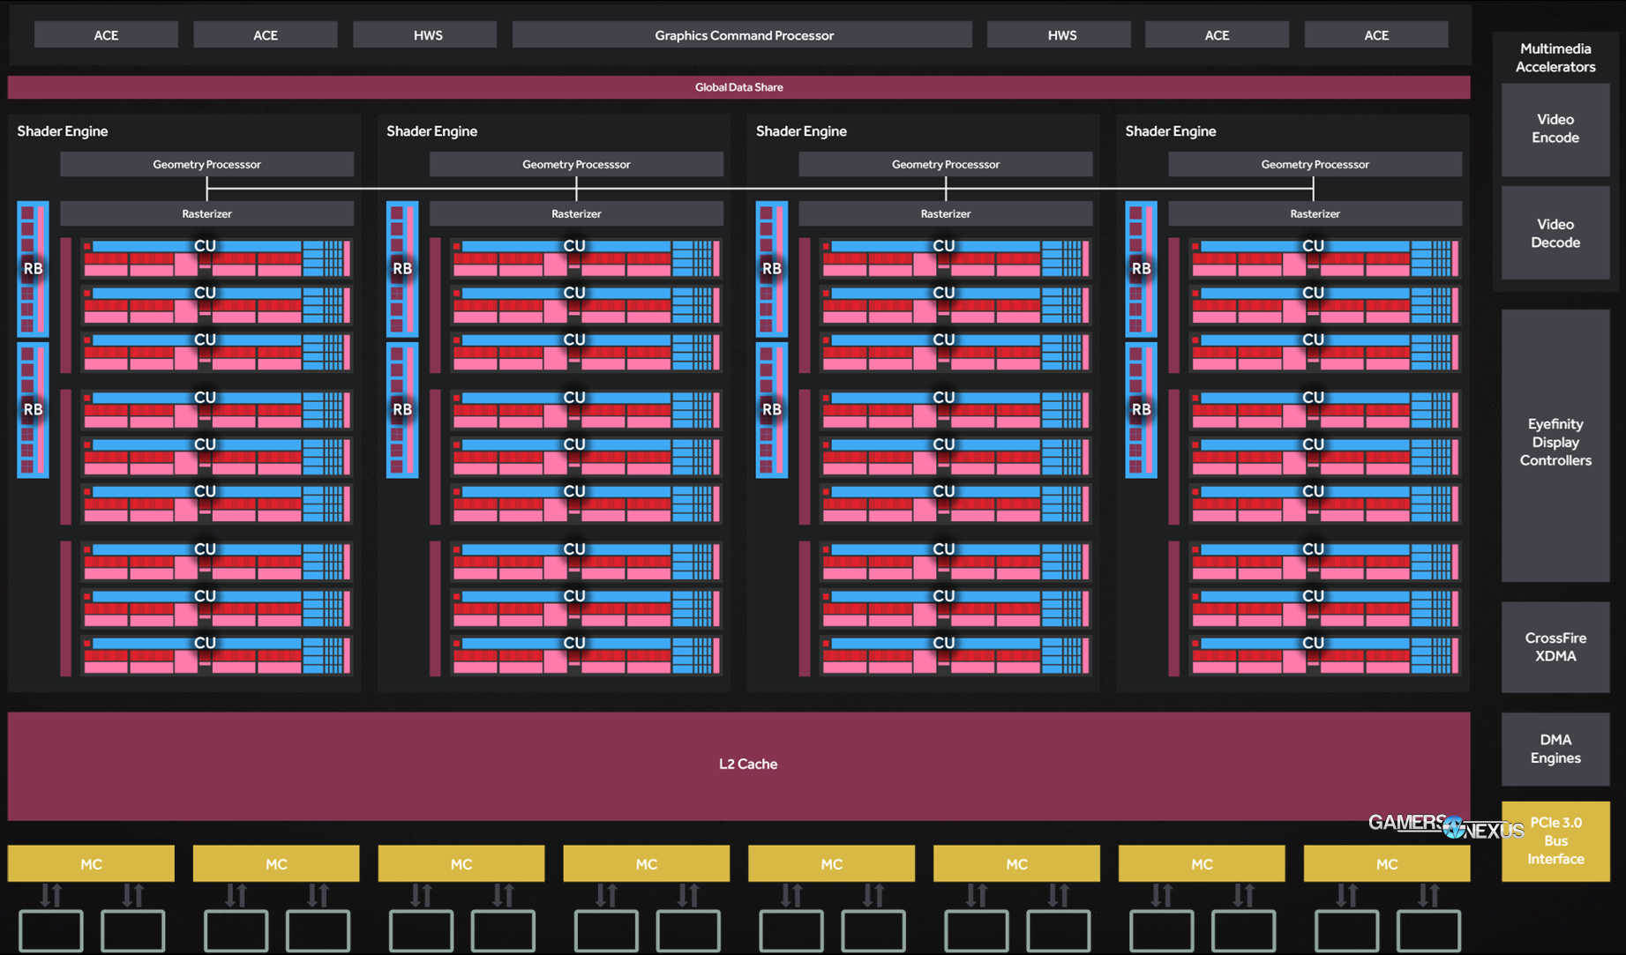The height and width of the screenshot is (955, 1626).
Task: Select the Rasterizer in the last Shader Engine
Action: pyautogui.click(x=1315, y=214)
